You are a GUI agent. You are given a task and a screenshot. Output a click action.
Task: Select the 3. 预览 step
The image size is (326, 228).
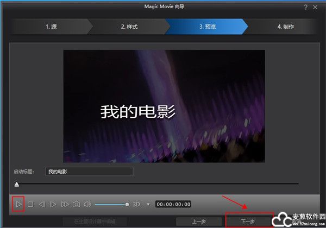point(207,26)
